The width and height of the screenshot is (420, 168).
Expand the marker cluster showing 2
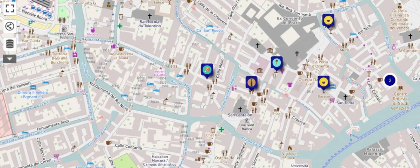(390, 80)
